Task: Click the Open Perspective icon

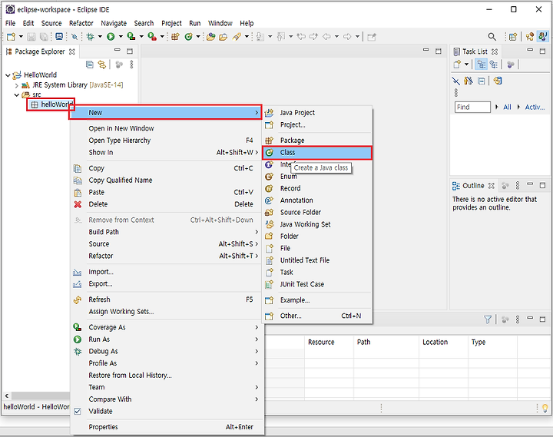Action: click(x=513, y=37)
